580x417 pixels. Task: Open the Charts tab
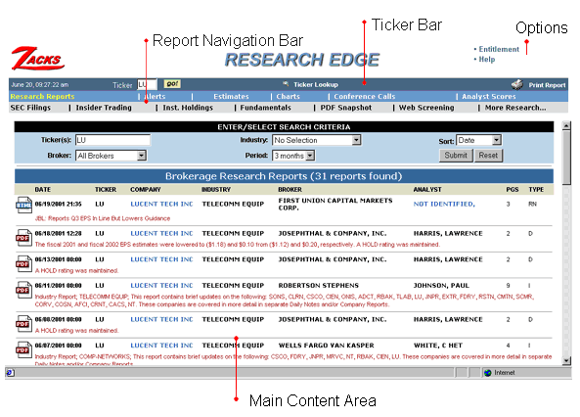(288, 96)
